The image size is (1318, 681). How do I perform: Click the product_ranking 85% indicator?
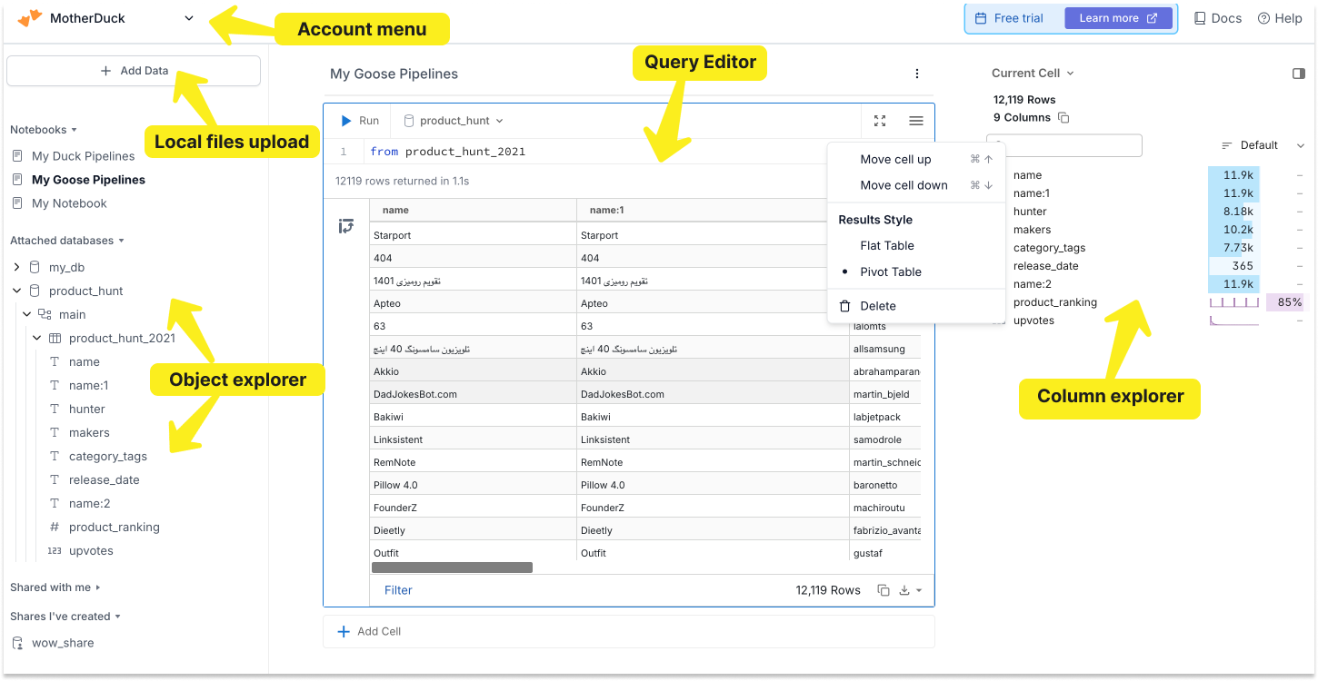(1285, 302)
